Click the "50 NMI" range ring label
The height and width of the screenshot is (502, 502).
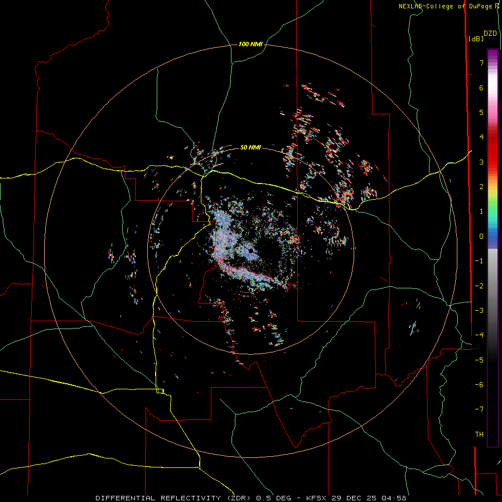[x=250, y=147]
